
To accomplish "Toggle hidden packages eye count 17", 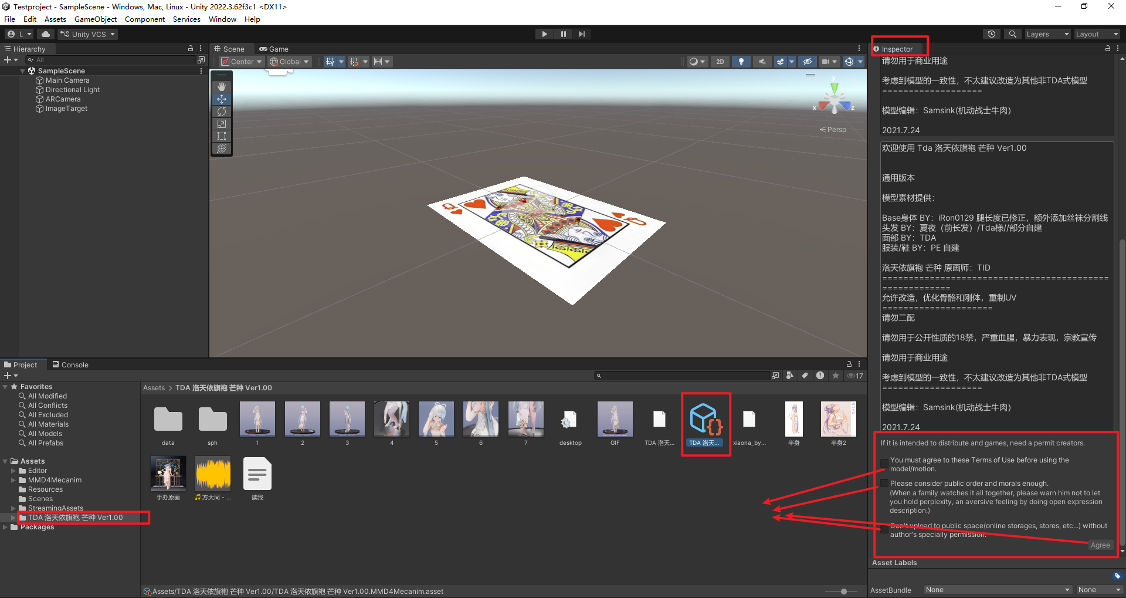I will (855, 376).
